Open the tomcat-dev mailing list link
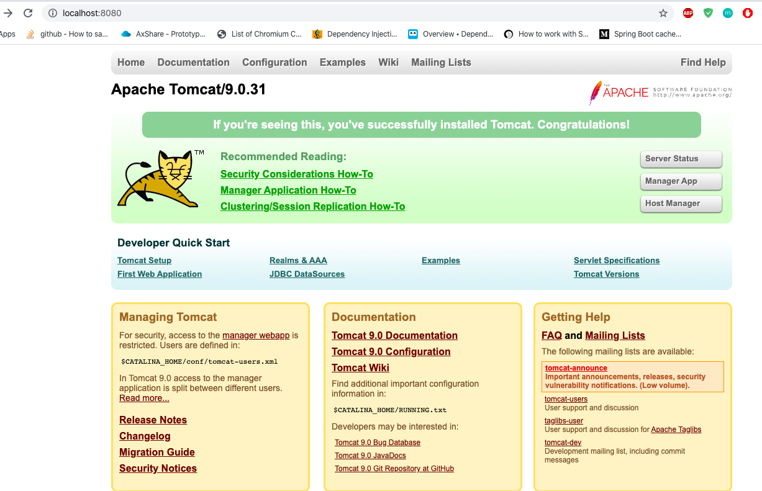The height and width of the screenshot is (491, 762). [x=563, y=443]
